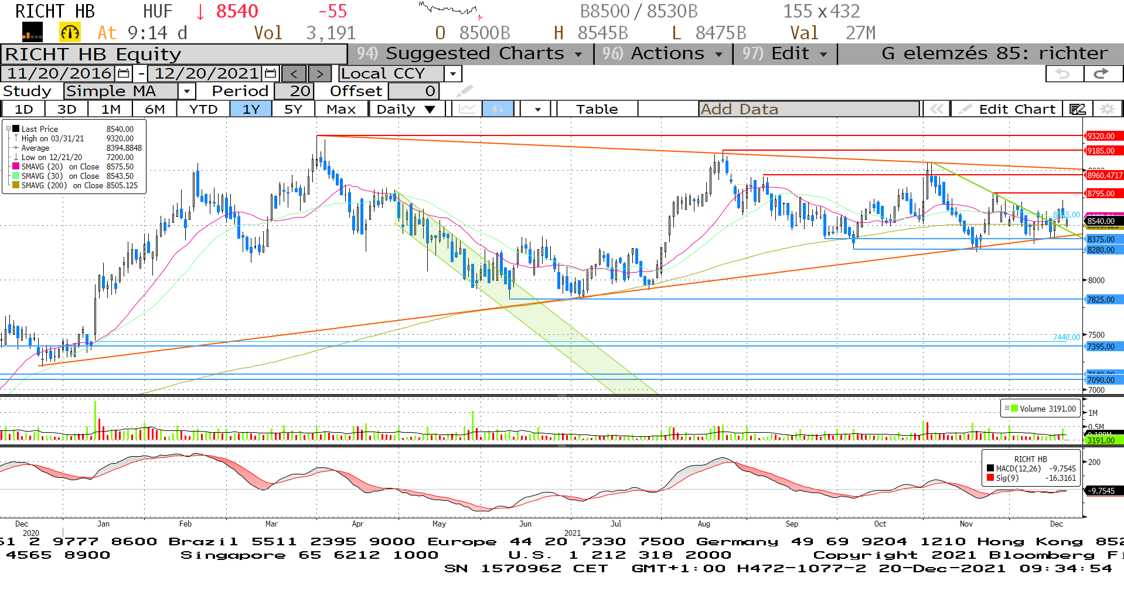Click the Table view button
The width and height of the screenshot is (1124, 601).
[597, 109]
